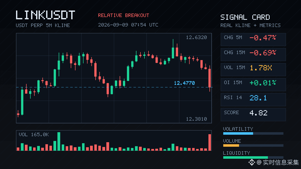Click the LINKUSDT symbol title
The height and width of the screenshot is (169, 301).
[x=45, y=15]
